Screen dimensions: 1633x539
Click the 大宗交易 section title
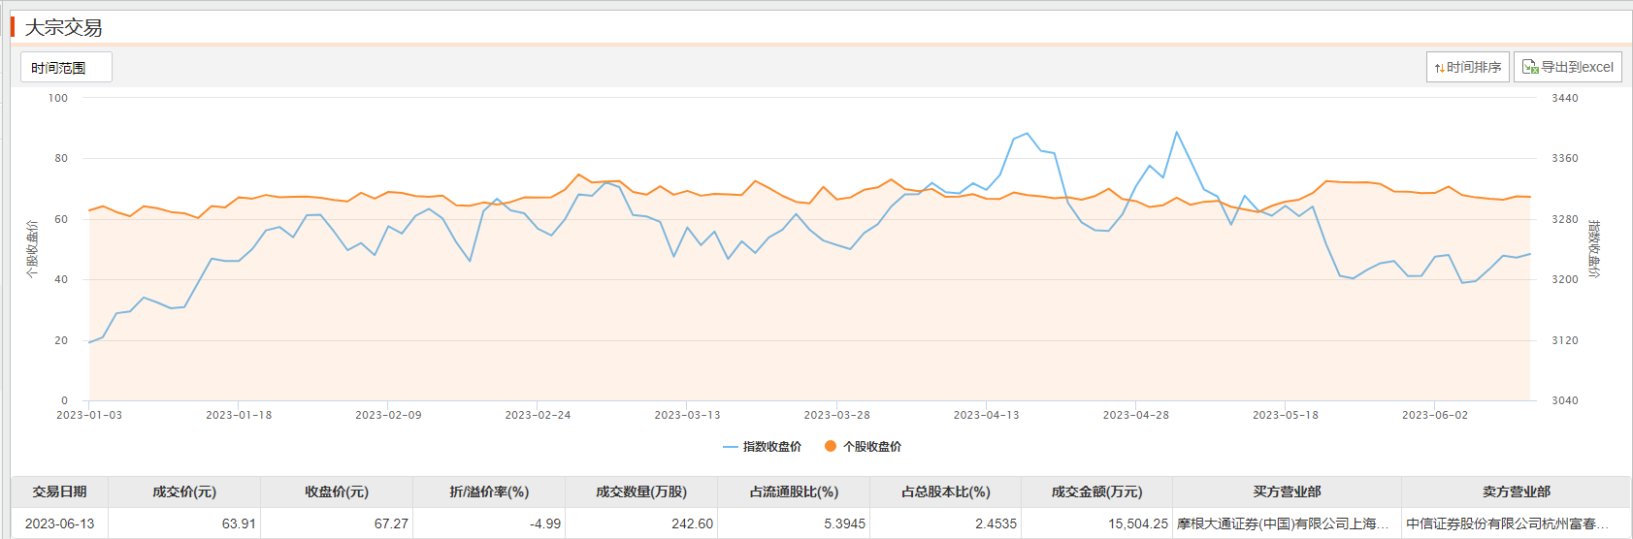[63, 28]
